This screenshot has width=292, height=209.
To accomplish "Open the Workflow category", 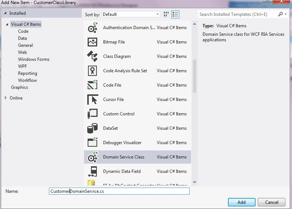I will point(27,80).
